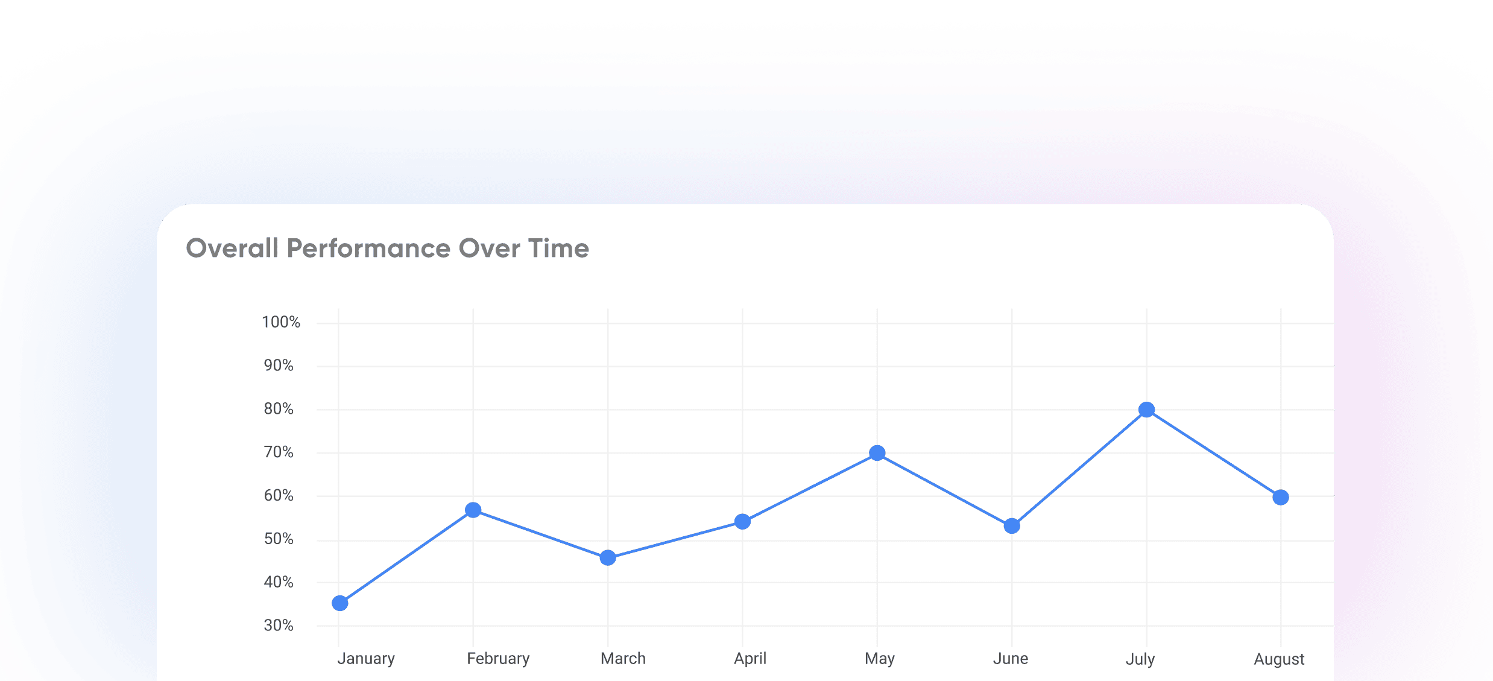Click the February axis label
The width and height of the screenshot is (1493, 681).
click(x=499, y=659)
